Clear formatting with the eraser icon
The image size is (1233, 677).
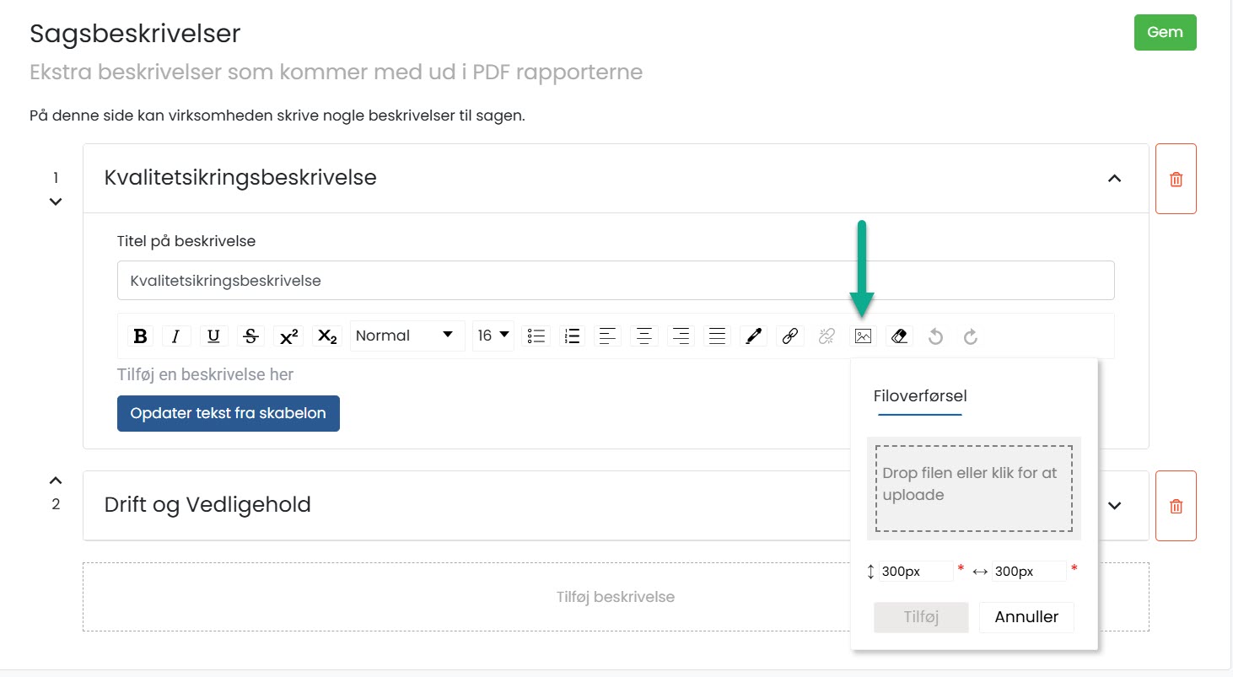click(x=899, y=336)
